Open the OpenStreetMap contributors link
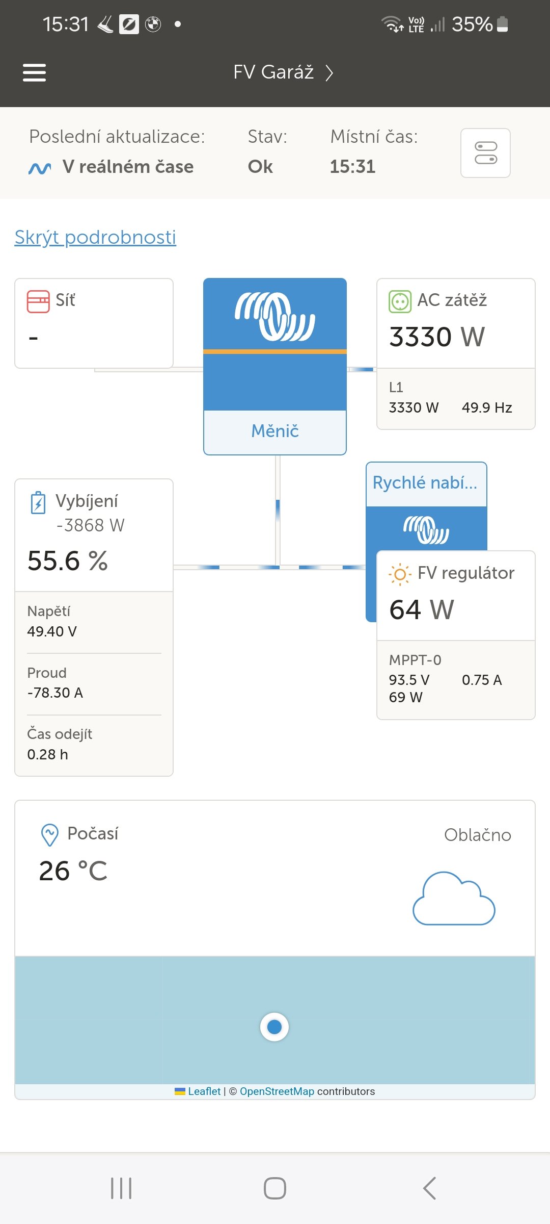Image resolution: width=550 pixels, height=1224 pixels. pyautogui.click(x=277, y=1091)
